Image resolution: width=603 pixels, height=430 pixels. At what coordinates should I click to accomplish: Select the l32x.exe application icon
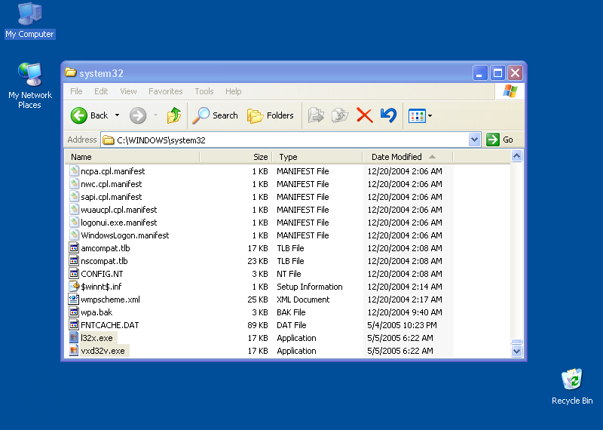74,338
